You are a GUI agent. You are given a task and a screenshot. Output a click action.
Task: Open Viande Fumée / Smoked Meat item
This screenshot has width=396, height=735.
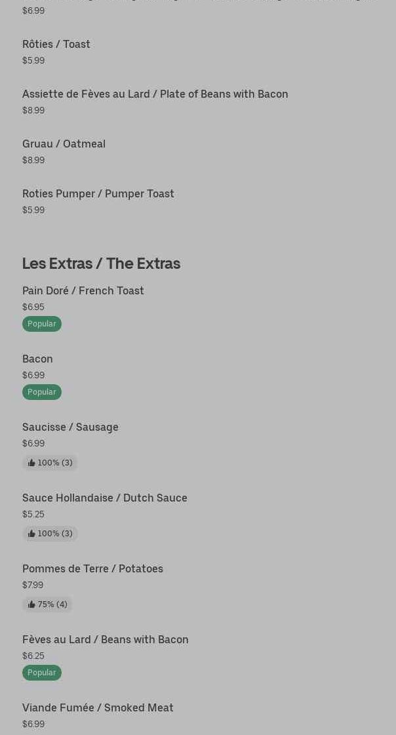98,707
